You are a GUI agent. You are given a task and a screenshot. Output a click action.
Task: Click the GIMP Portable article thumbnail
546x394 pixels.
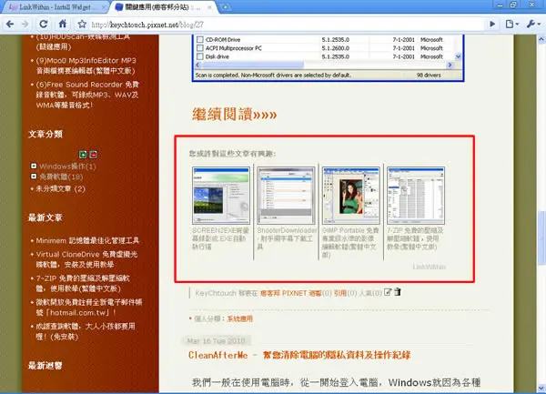point(350,196)
